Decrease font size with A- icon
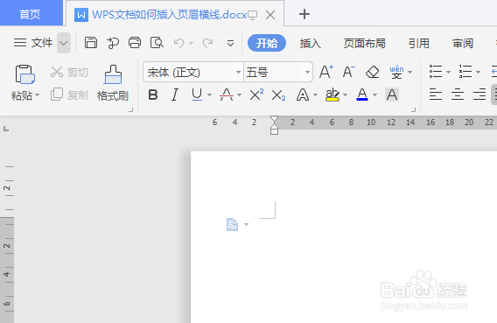497x323 pixels. pos(348,72)
